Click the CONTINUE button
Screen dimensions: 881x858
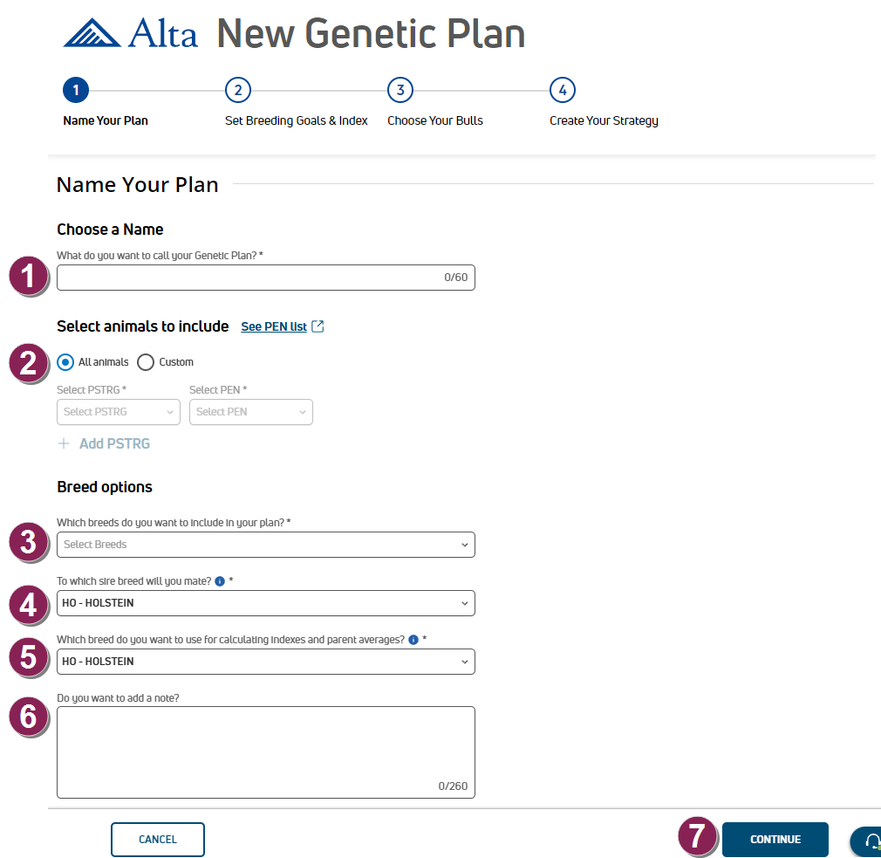pos(775,840)
